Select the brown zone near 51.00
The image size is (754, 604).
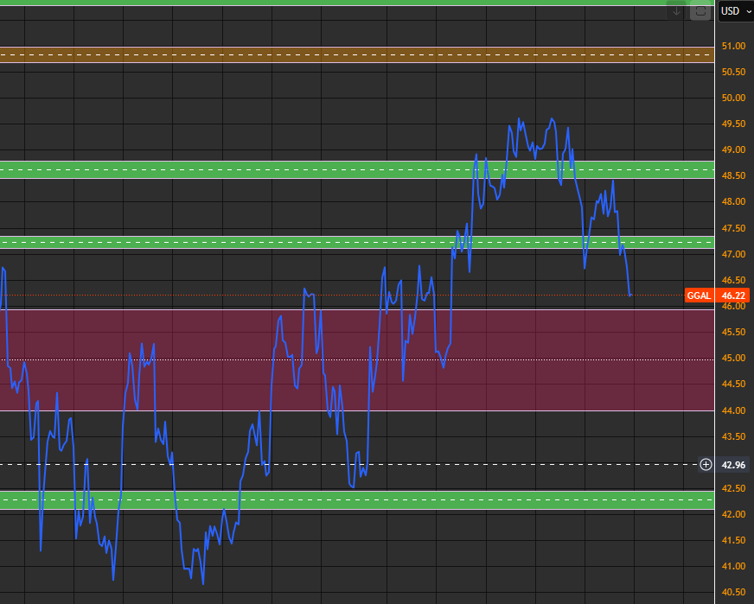[x=357, y=54]
